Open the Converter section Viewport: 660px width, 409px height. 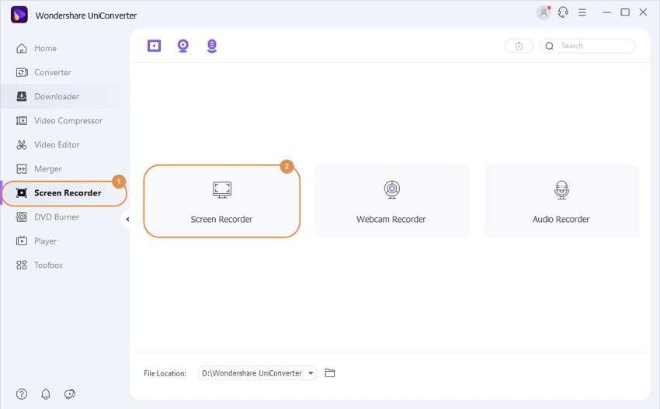pyautogui.click(x=43, y=72)
